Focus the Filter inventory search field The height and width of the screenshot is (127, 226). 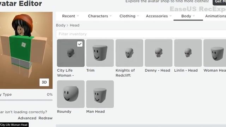pyautogui.click(x=141, y=34)
